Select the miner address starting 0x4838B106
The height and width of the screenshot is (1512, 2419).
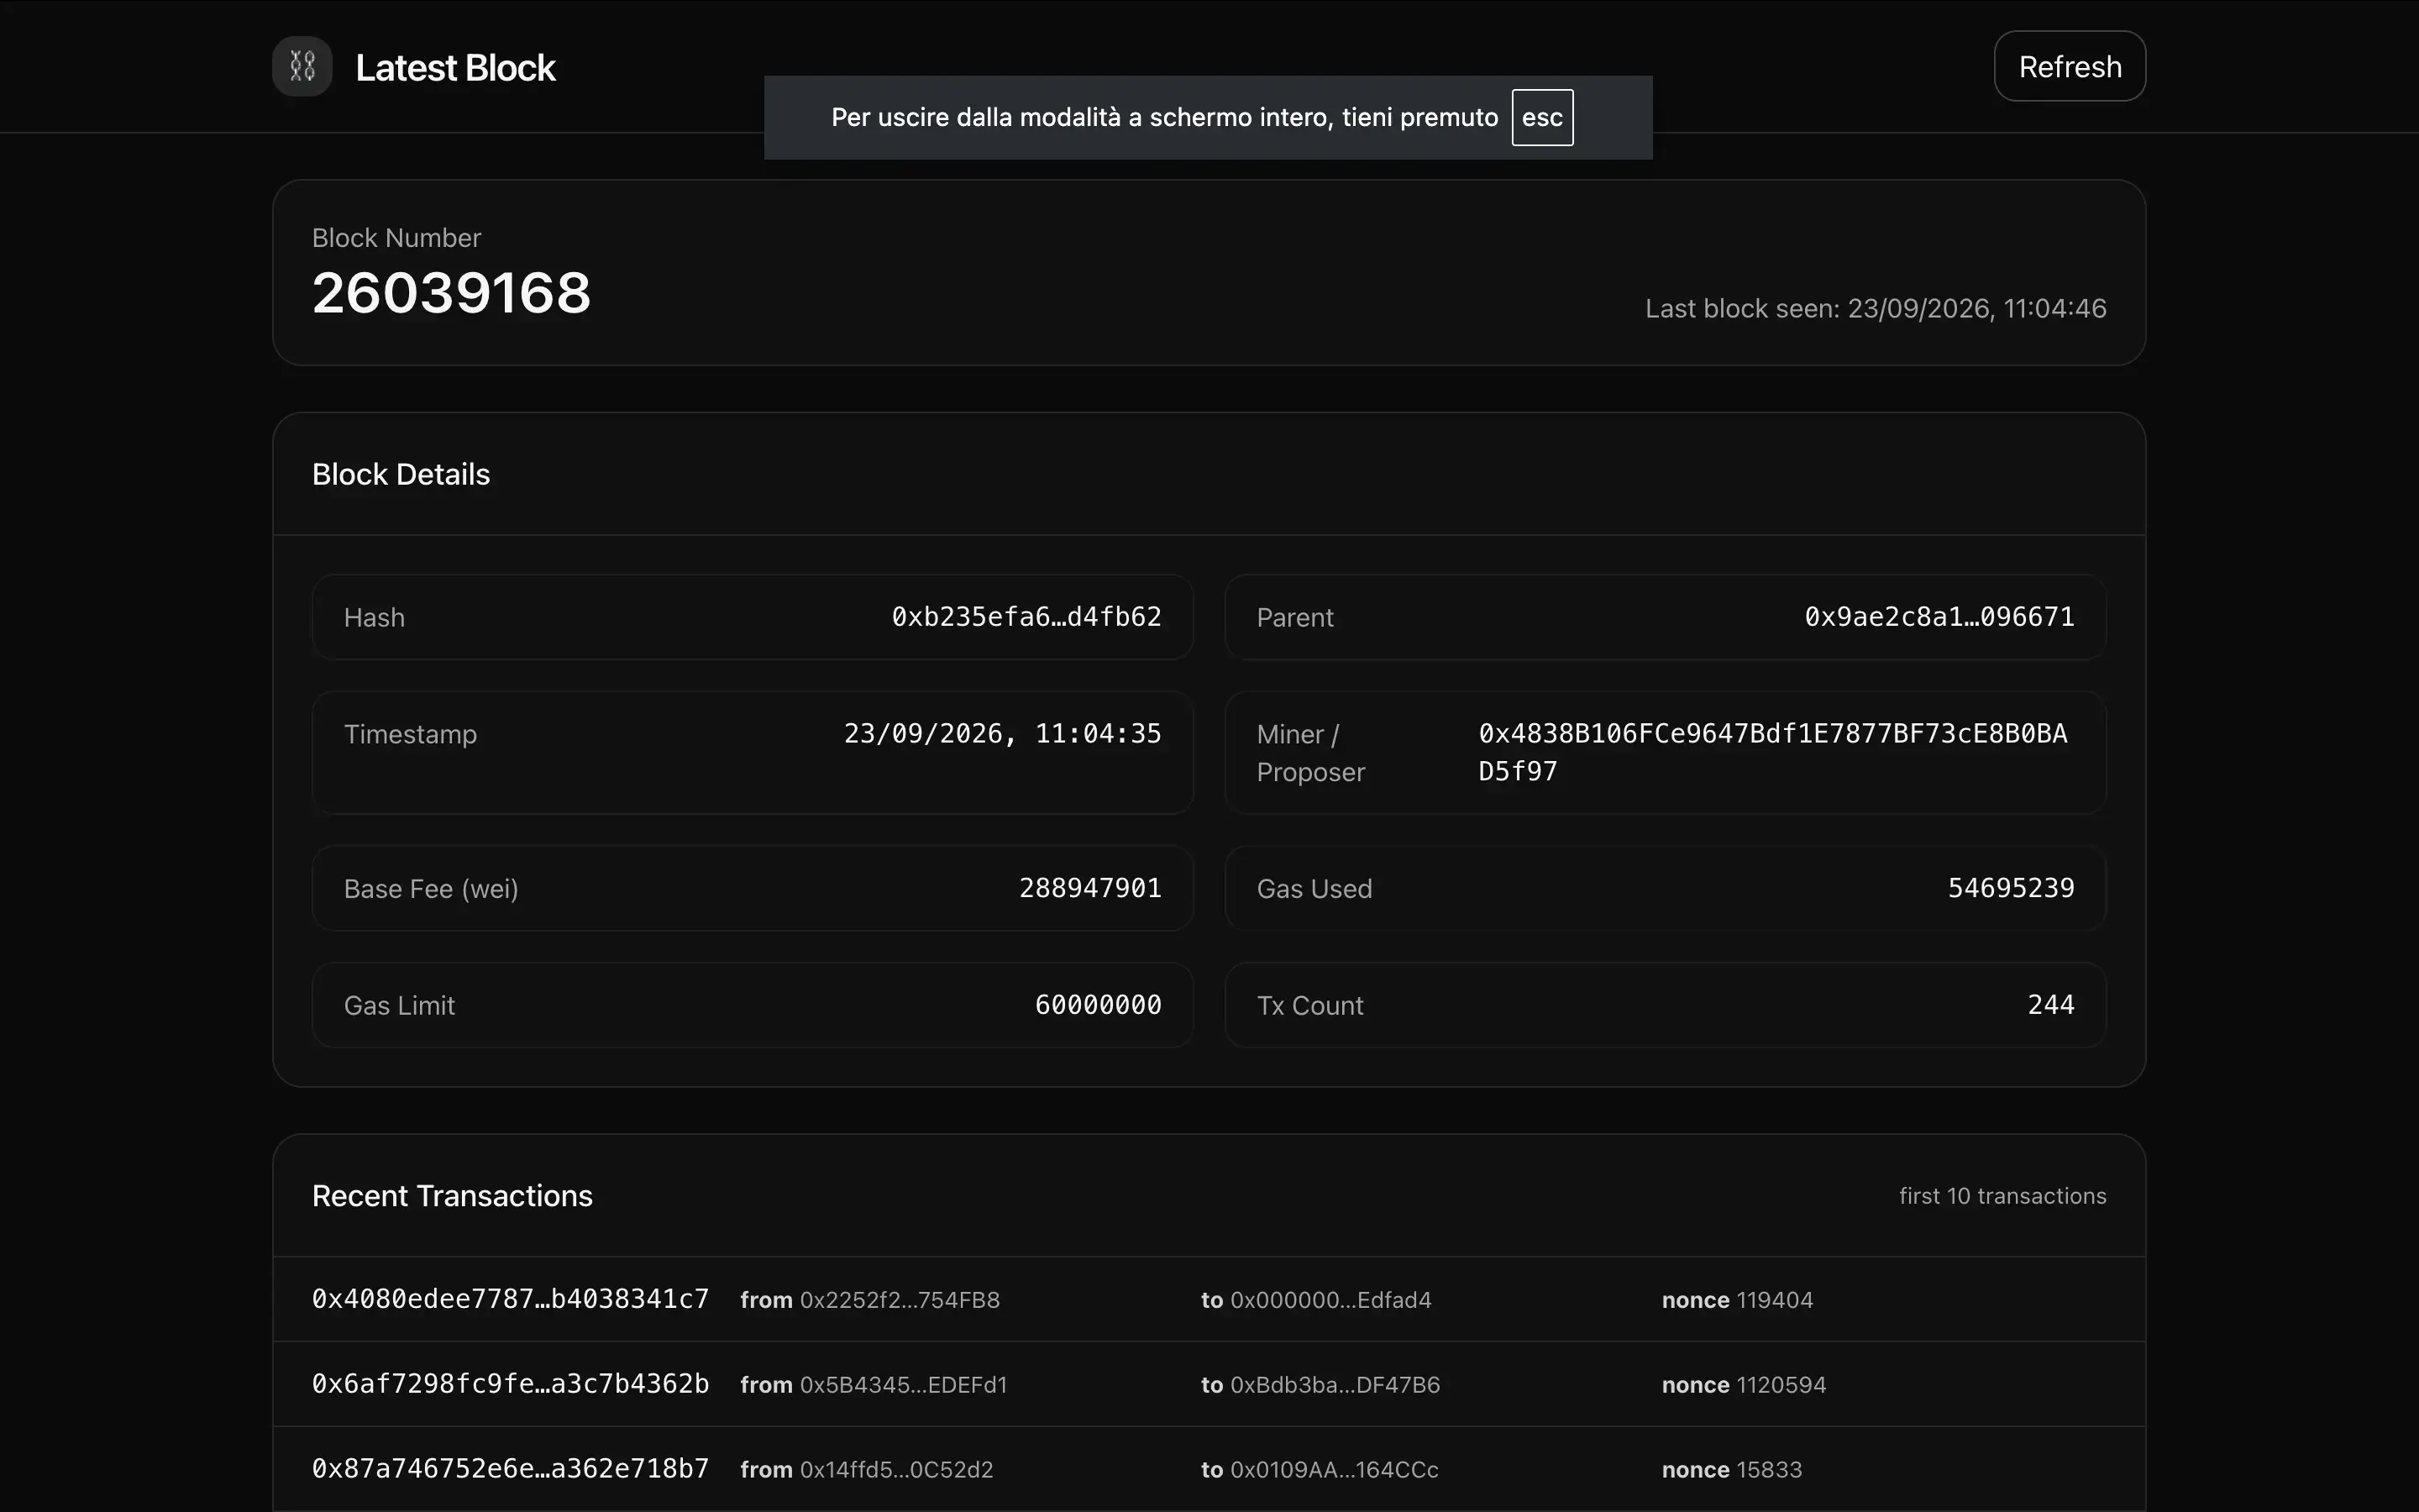[1772, 752]
